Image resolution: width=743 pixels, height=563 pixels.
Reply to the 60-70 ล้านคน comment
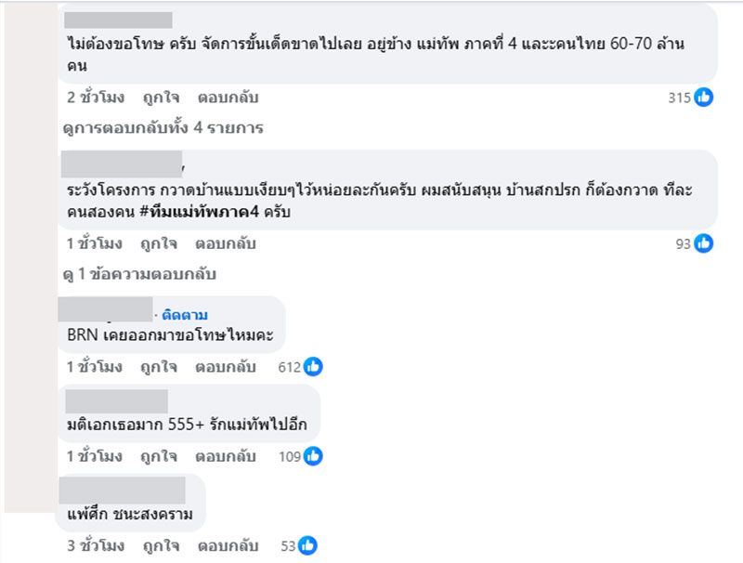pyautogui.click(x=228, y=98)
